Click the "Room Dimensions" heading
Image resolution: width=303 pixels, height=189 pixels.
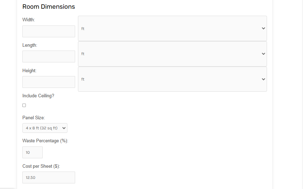coord(49,7)
